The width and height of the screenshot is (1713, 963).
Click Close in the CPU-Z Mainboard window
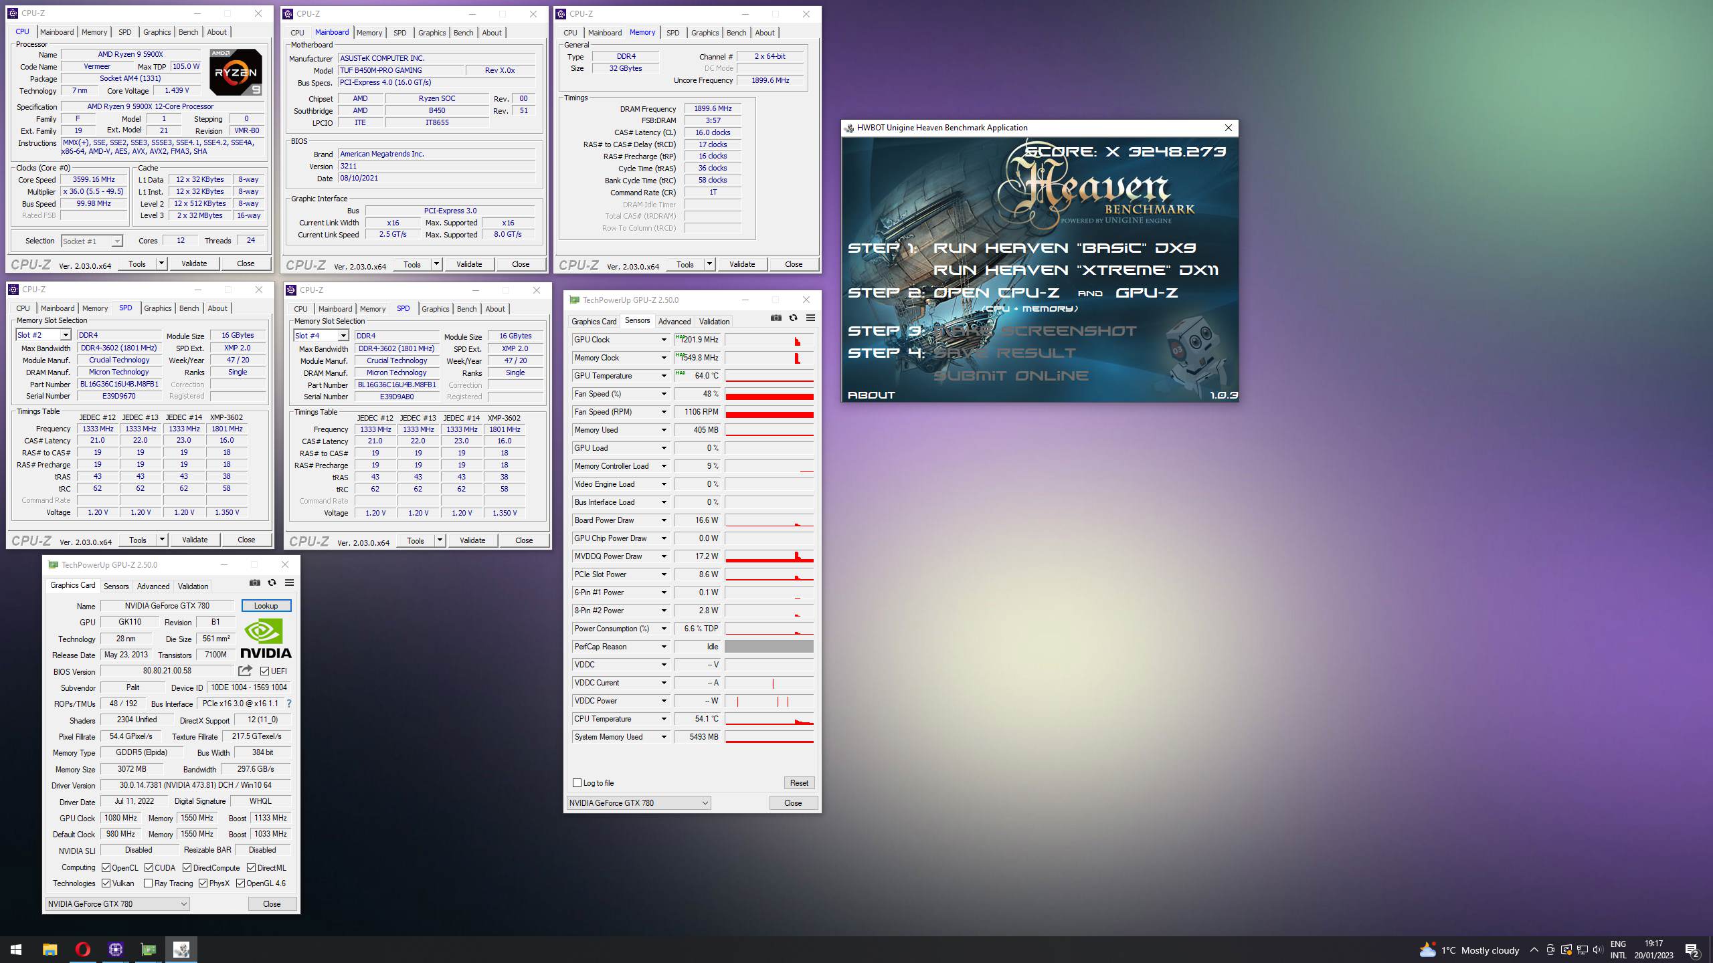coord(521,264)
